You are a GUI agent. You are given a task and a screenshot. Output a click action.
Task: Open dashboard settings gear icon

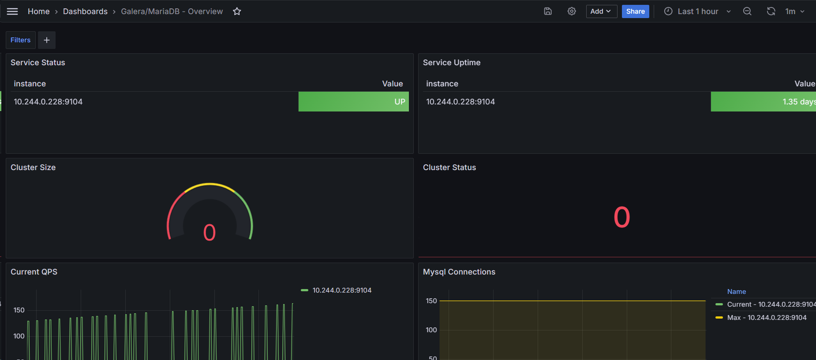pyautogui.click(x=572, y=11)
